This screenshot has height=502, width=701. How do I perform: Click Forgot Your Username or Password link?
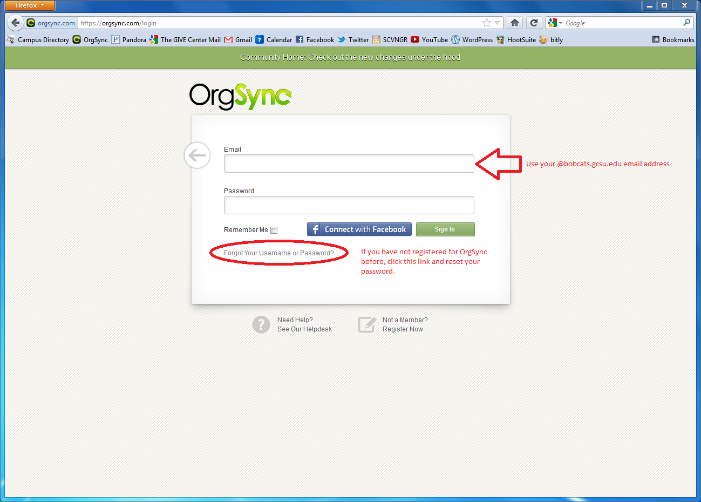coord(279,253)
